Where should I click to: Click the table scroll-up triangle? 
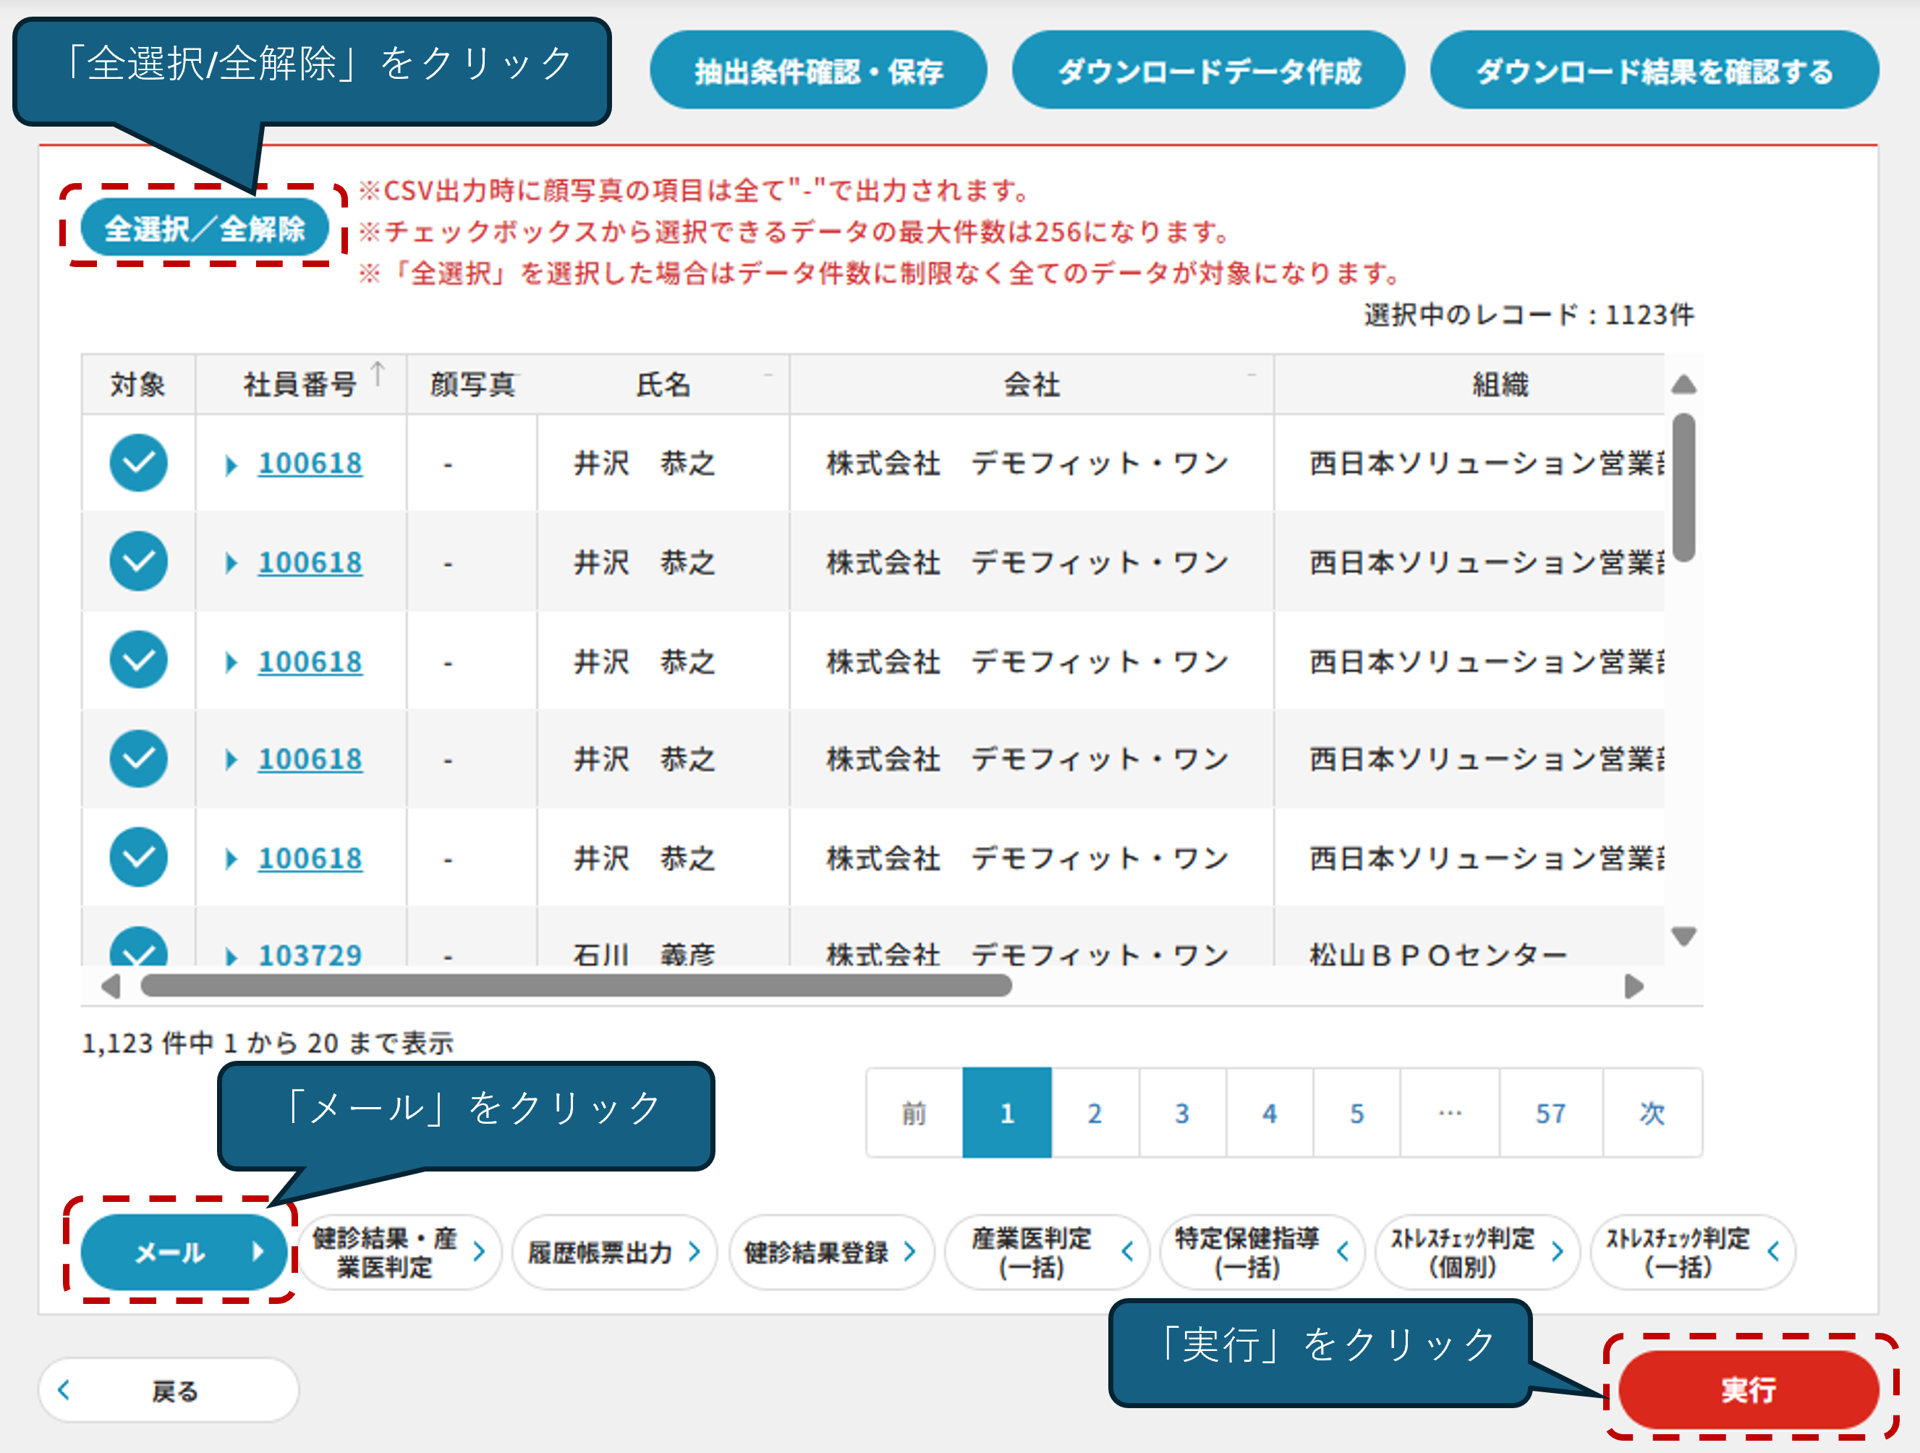pyautogui.click(x=1683, y=384)
